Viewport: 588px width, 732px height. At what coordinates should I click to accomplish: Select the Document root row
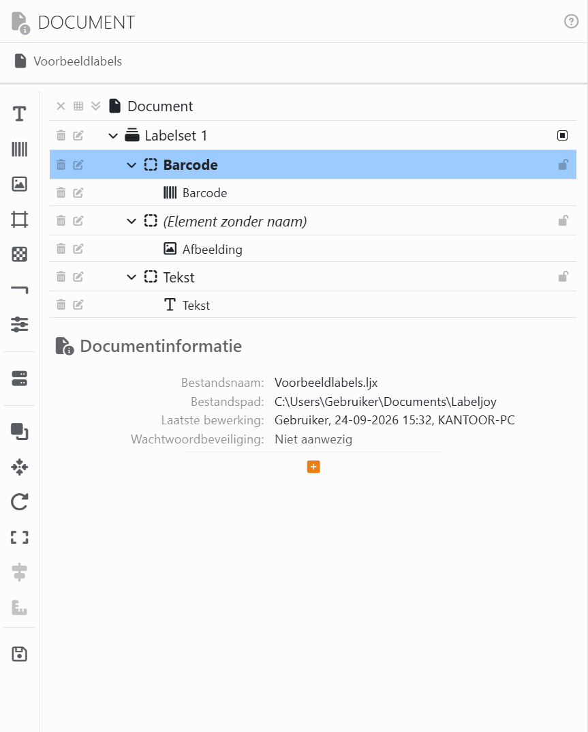(x=313, y=106)
